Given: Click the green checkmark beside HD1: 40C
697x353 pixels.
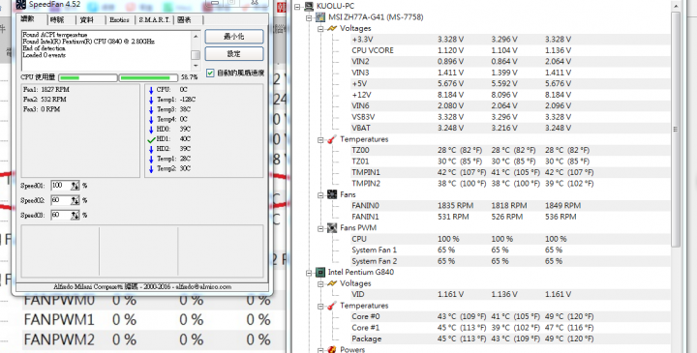Looking at the screenshot, I should point(151,139).
